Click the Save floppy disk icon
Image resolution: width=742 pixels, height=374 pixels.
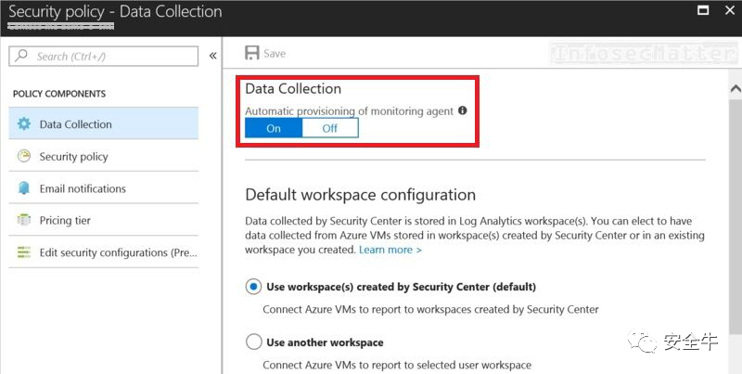pyautogui.click(x=251, y=53)
